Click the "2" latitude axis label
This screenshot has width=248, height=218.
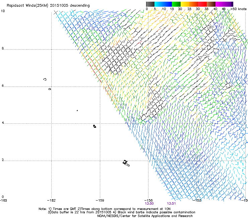click(3, 160)
